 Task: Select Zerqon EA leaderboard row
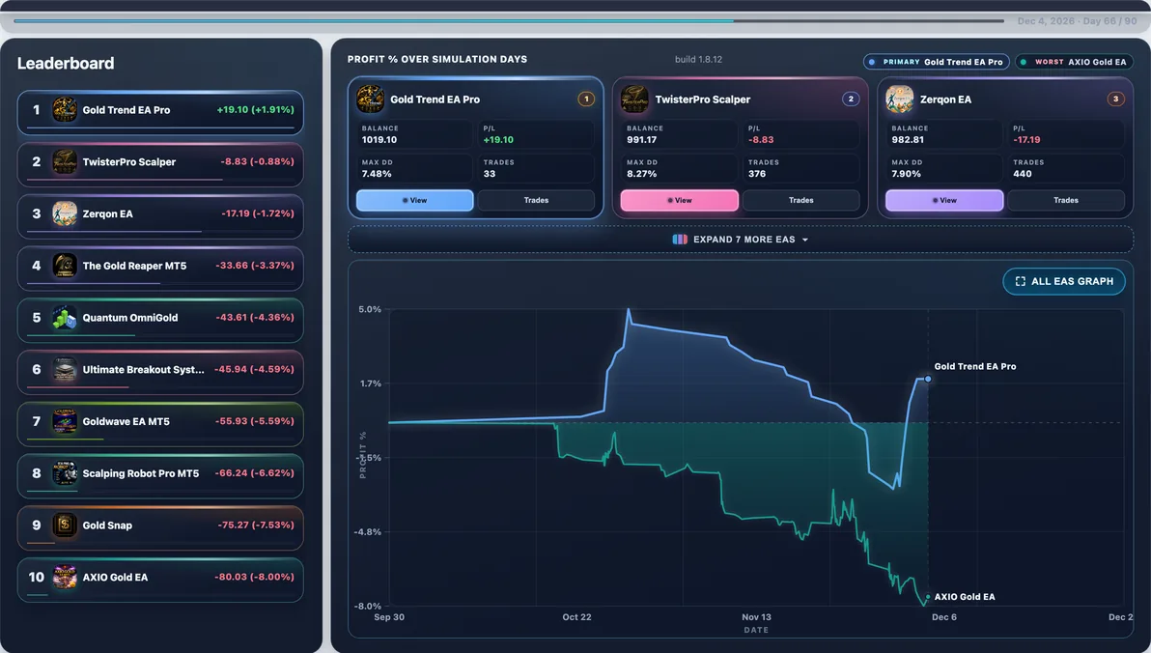pos(160,216)
